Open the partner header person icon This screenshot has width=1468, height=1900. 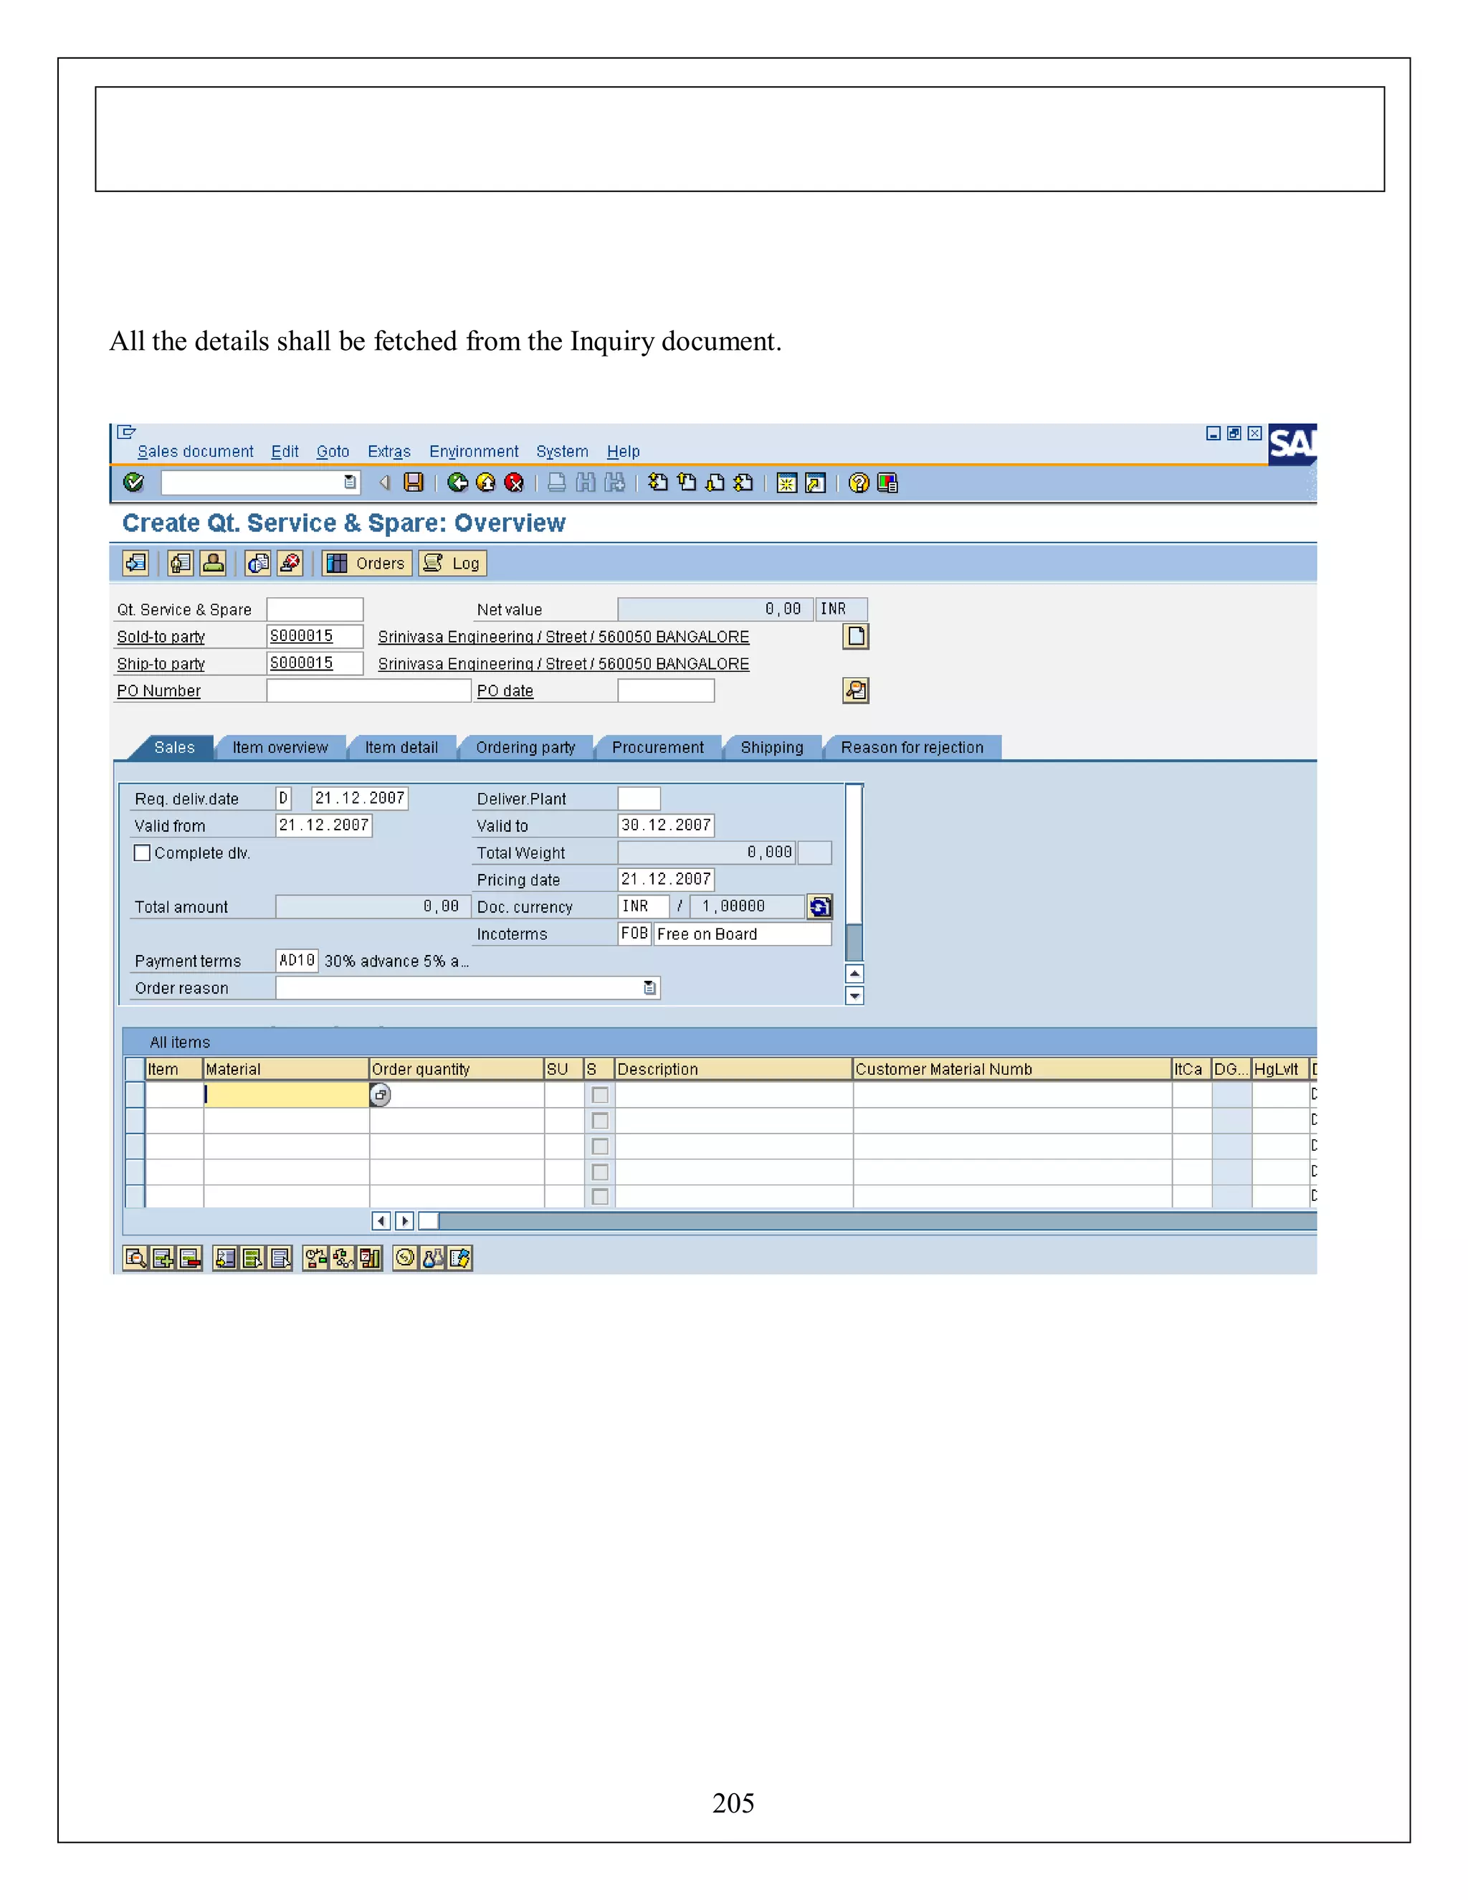[213, 564]
